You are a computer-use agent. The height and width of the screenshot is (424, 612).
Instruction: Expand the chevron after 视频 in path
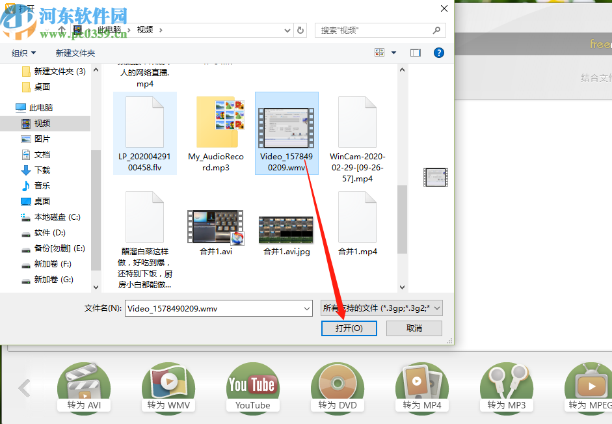161,30
